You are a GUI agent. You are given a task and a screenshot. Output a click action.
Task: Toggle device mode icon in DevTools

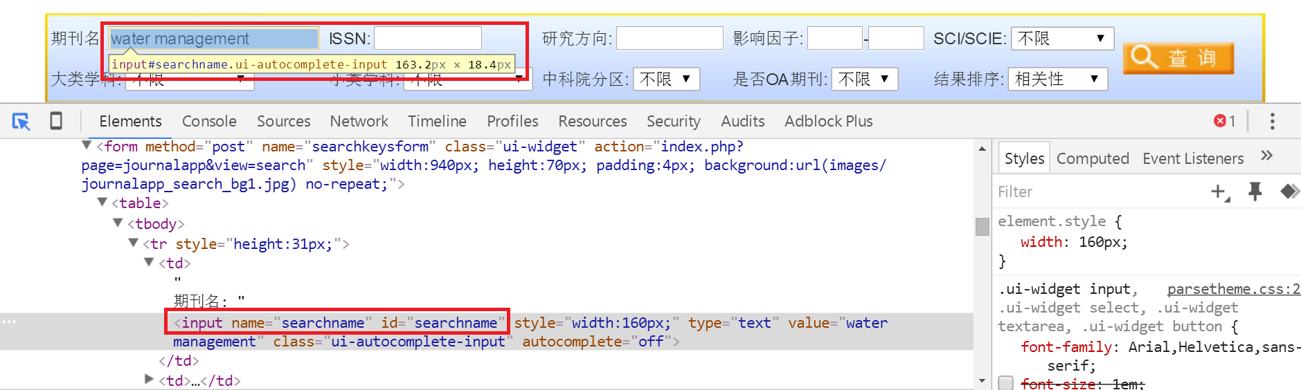(x=56, y=121)
